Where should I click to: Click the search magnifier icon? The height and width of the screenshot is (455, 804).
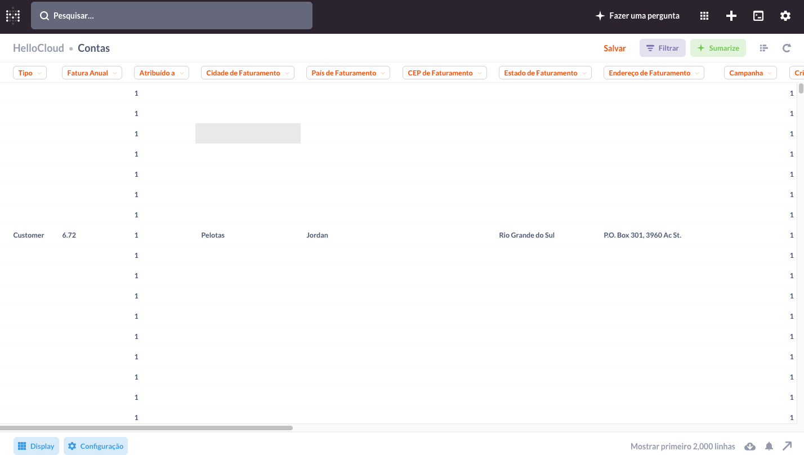coord(44,16)
